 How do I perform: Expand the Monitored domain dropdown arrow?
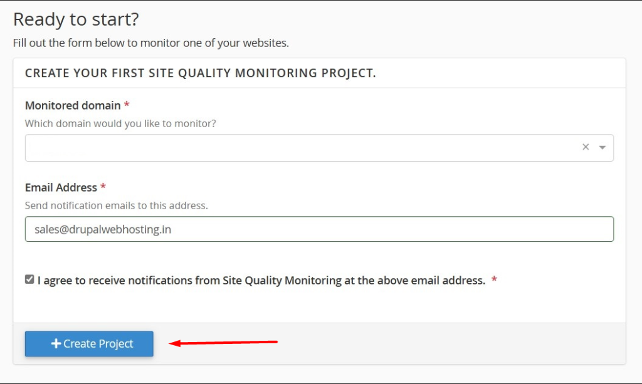click(602, 148)
